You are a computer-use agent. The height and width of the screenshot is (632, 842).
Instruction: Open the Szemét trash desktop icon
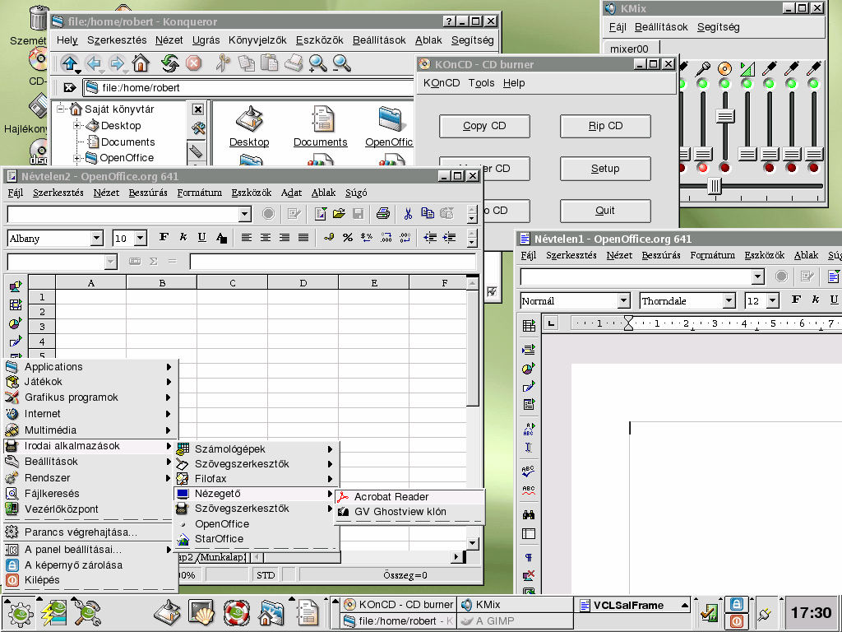click(38, 17)
